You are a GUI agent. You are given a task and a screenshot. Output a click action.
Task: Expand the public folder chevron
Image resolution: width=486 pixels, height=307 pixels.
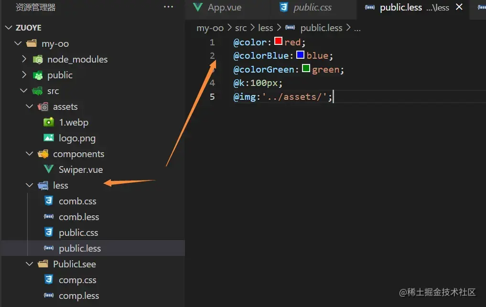click(x=24, y=74)
